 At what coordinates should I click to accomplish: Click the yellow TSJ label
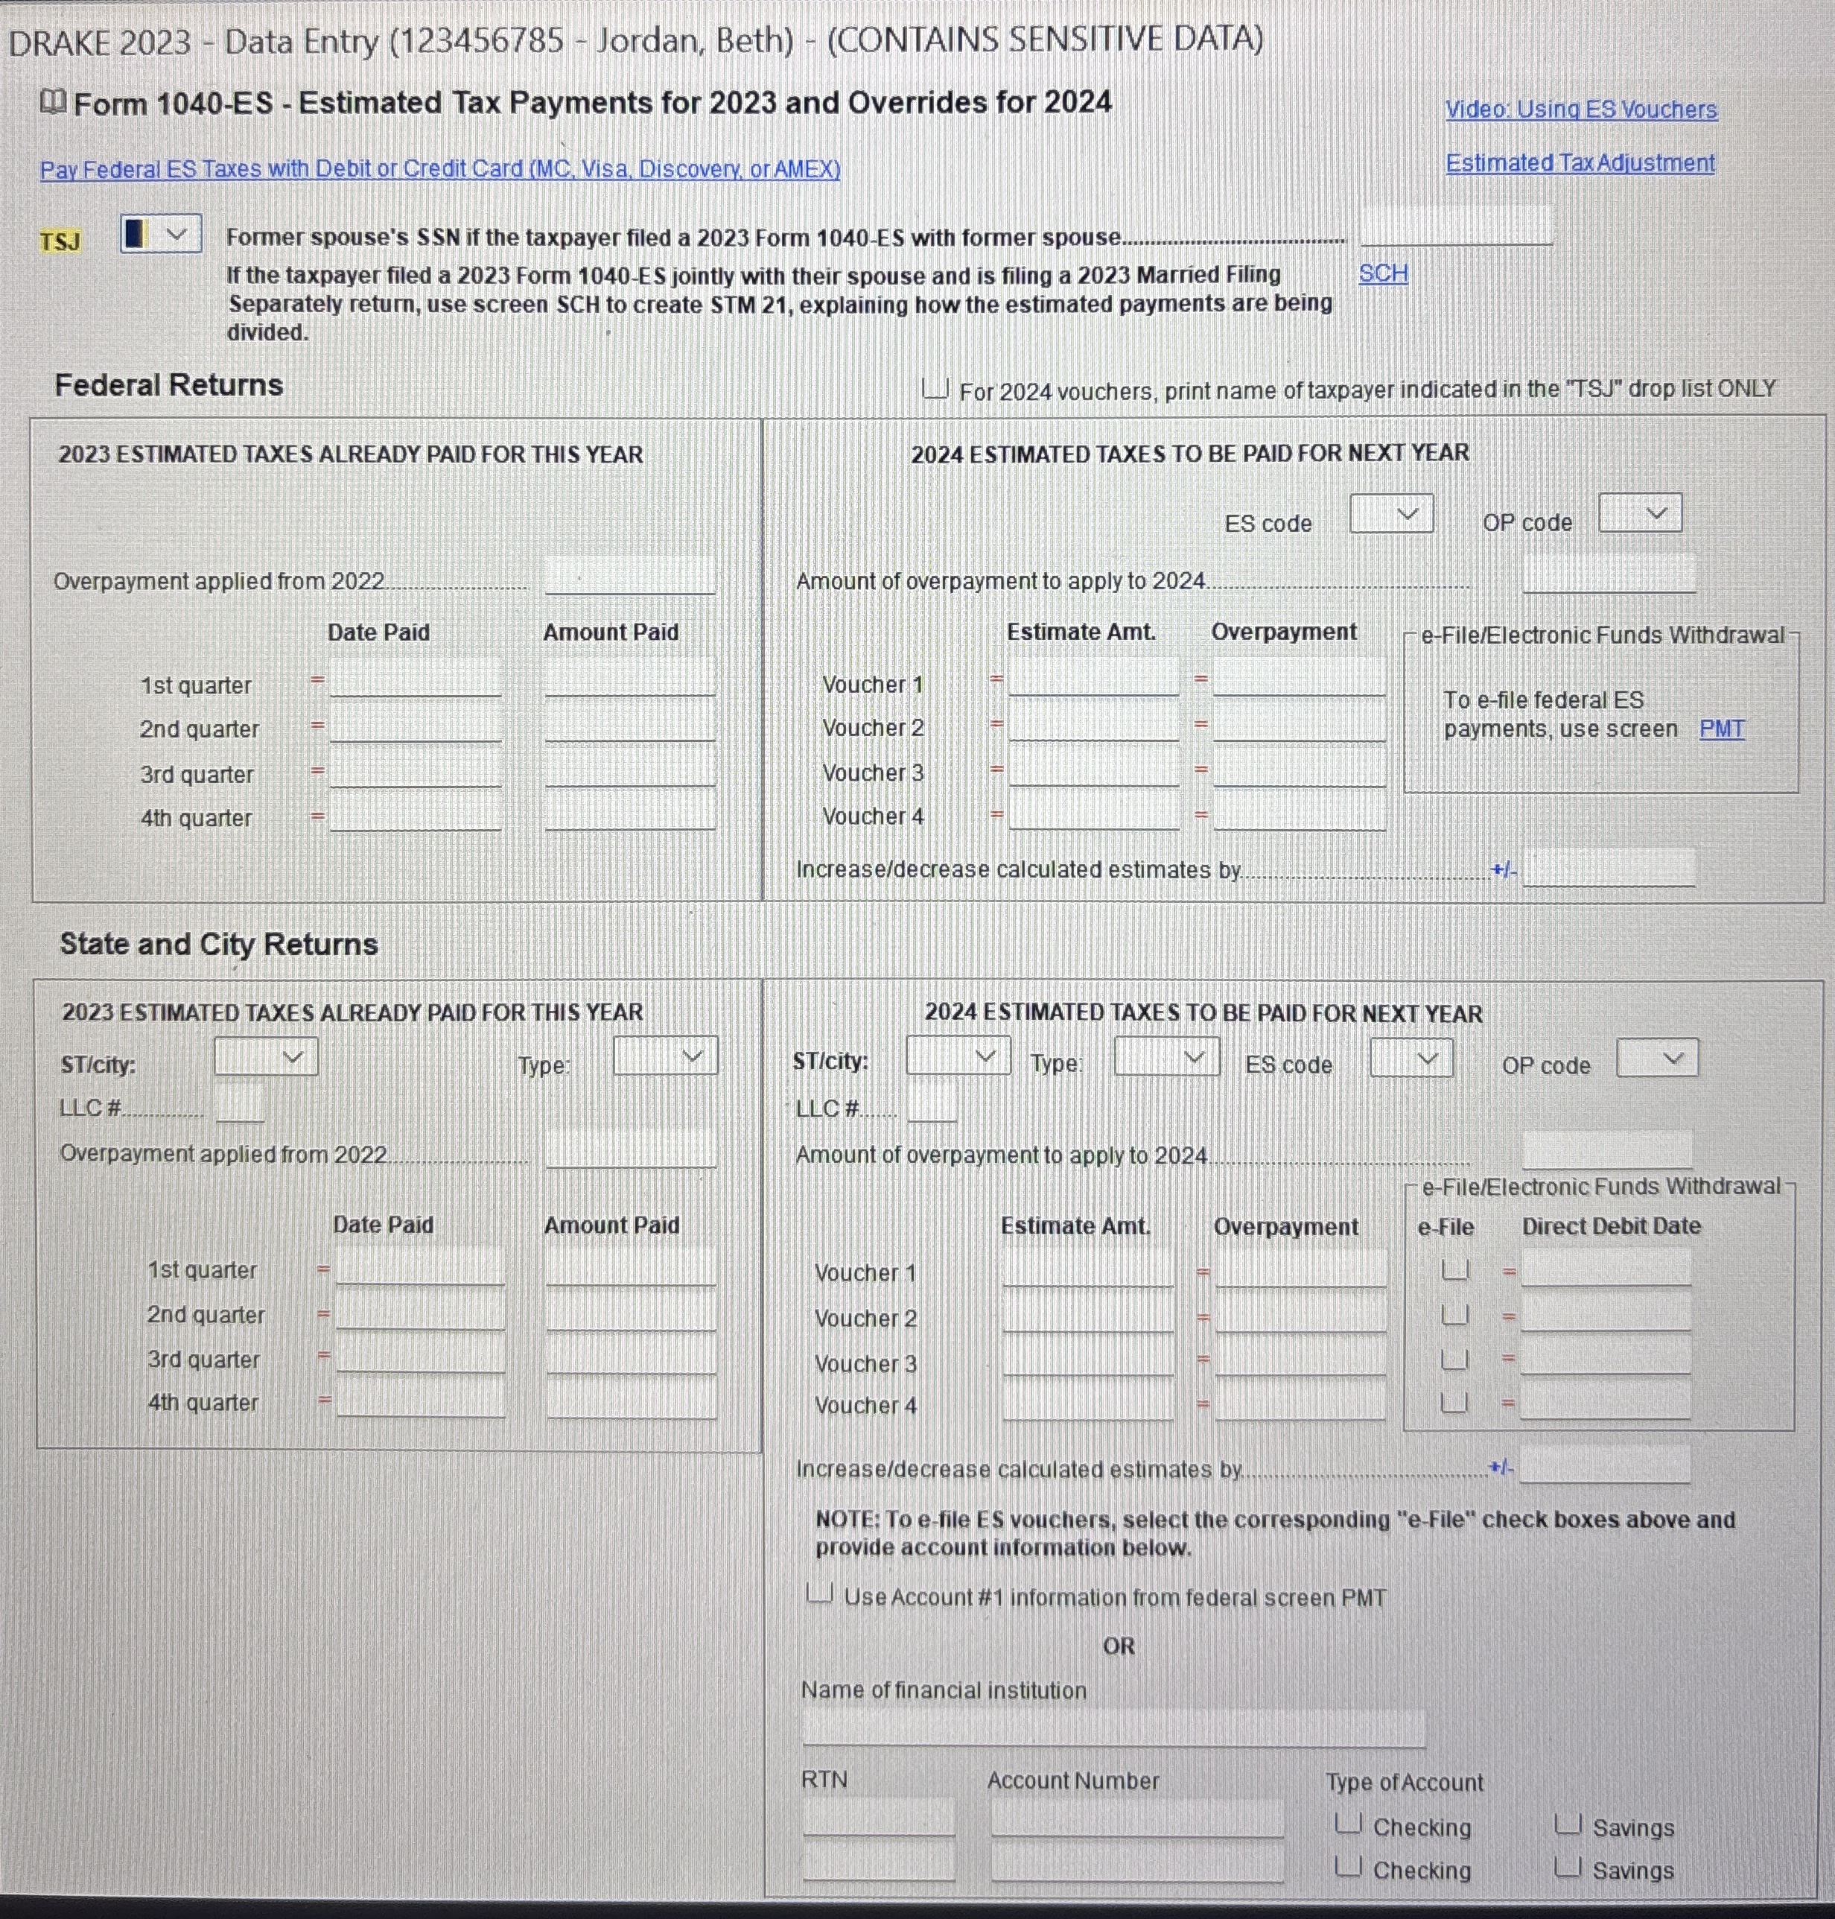[x=60, y=241]
